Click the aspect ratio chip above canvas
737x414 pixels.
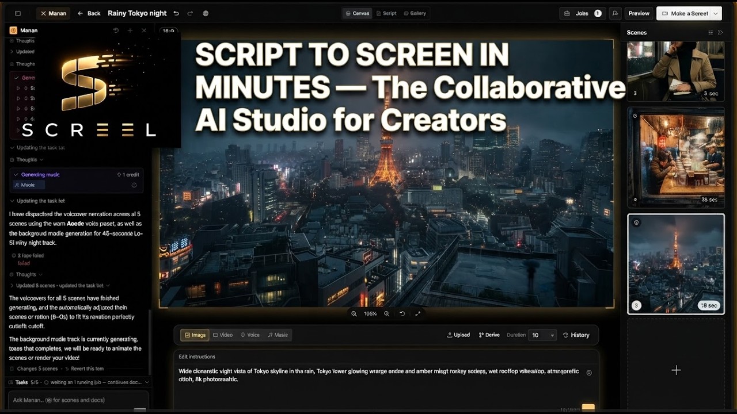click(169, 30)
